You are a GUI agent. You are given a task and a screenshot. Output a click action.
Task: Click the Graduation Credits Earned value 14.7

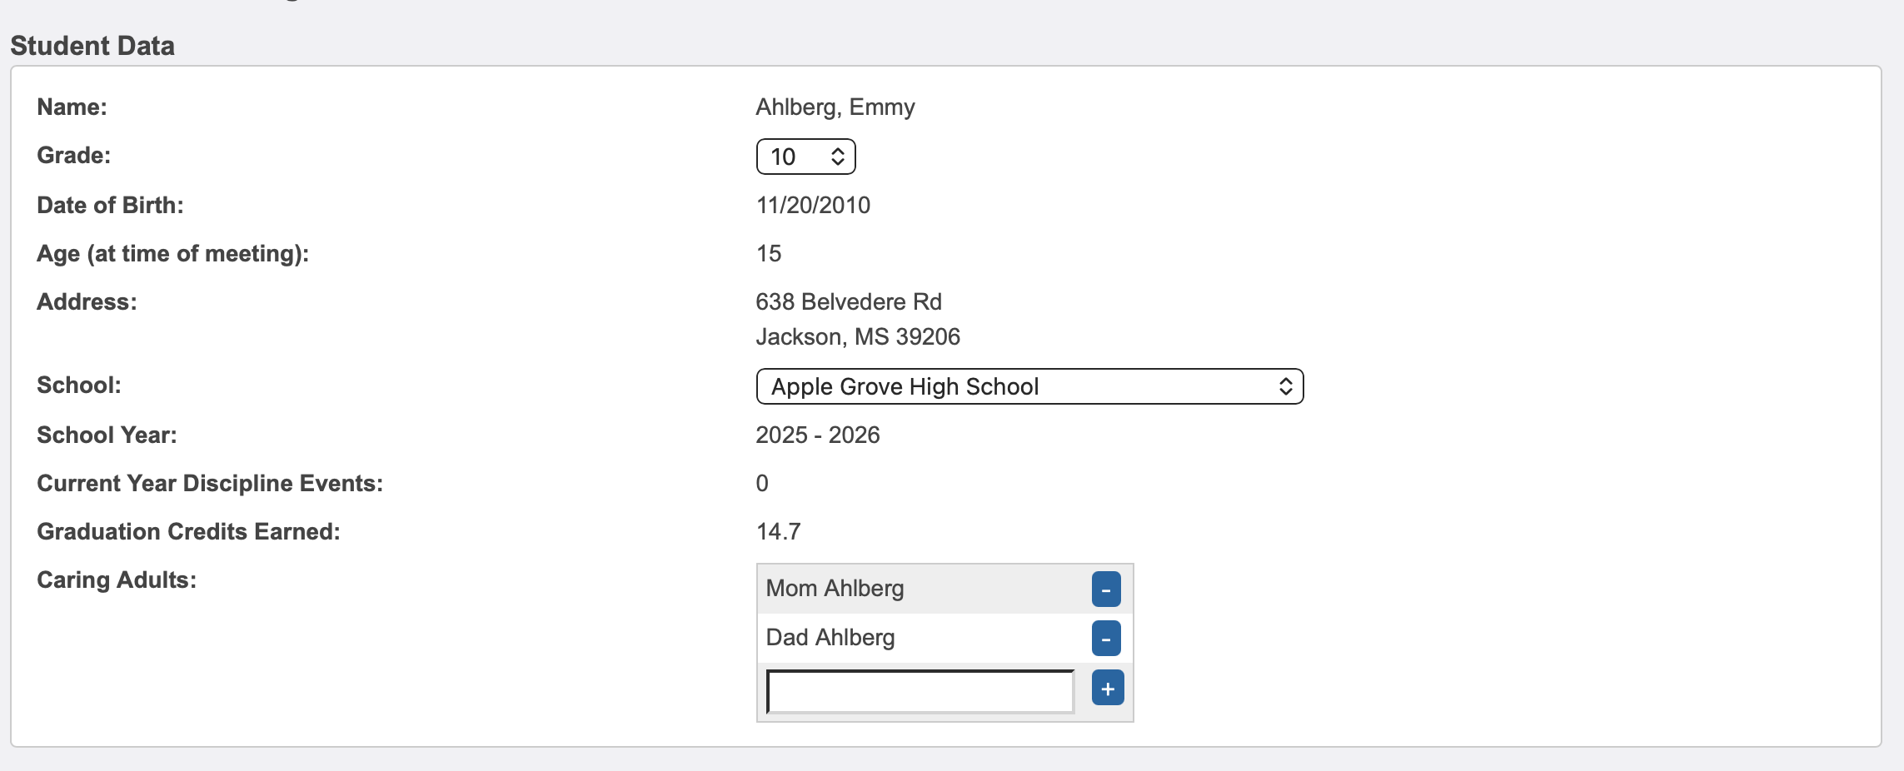[x=778, y=532]
